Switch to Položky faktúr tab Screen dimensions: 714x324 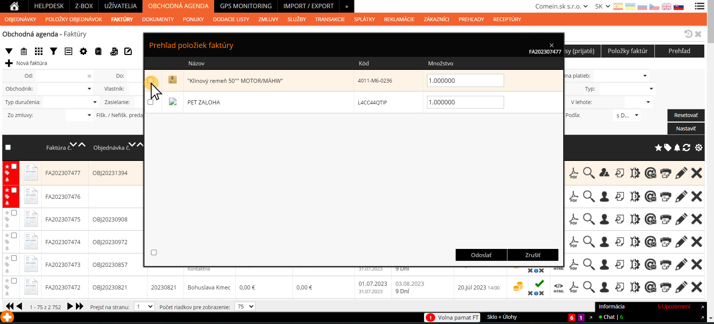point(628,51)
